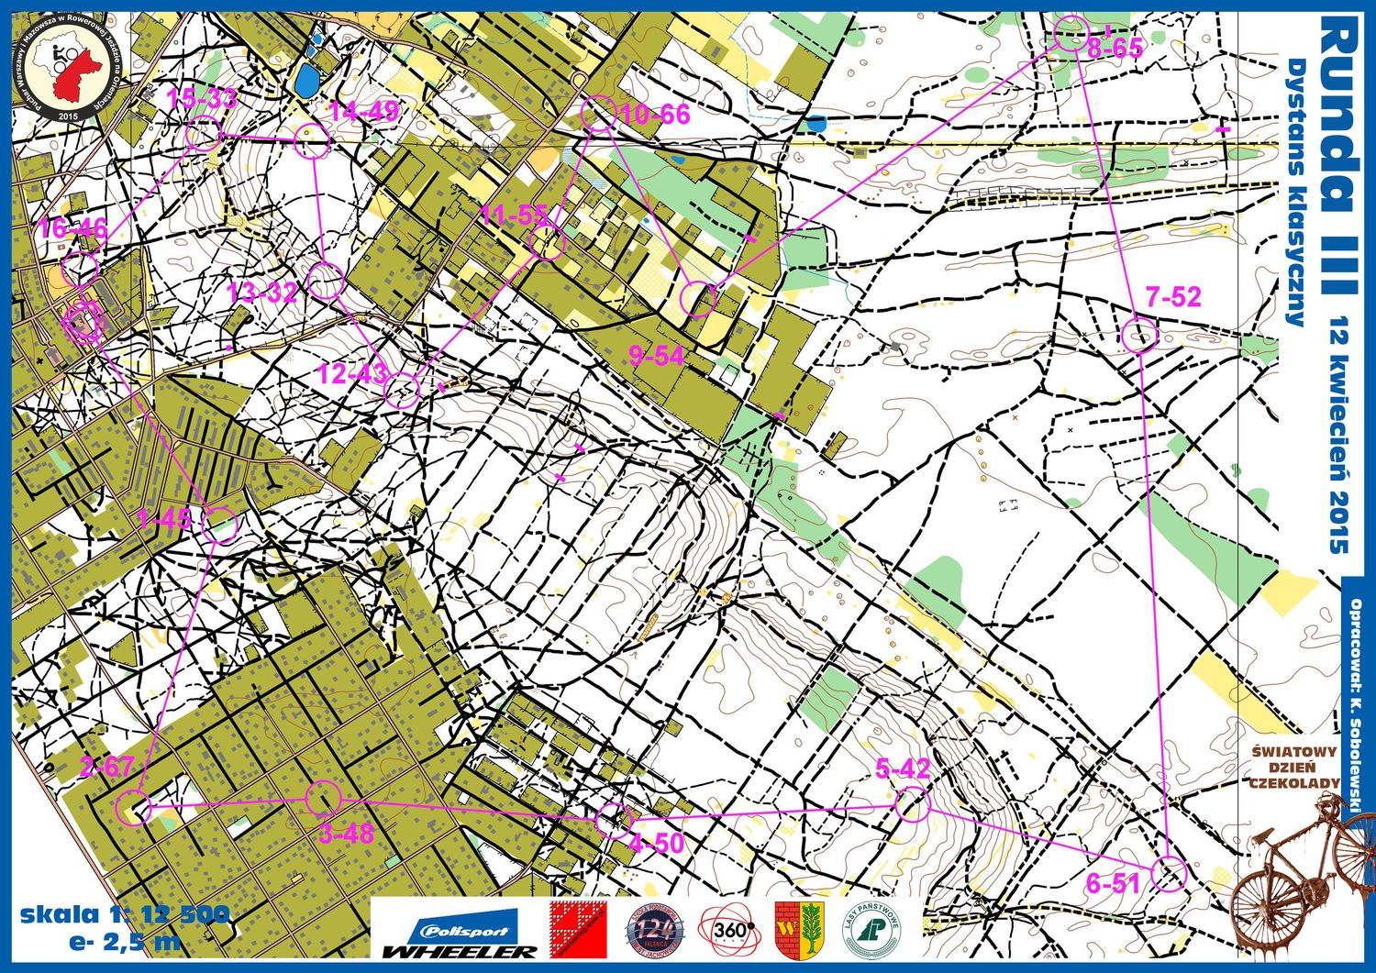Click control circle 1-45
This screenshot has width=1376, height=973.
tap(220, 525)
